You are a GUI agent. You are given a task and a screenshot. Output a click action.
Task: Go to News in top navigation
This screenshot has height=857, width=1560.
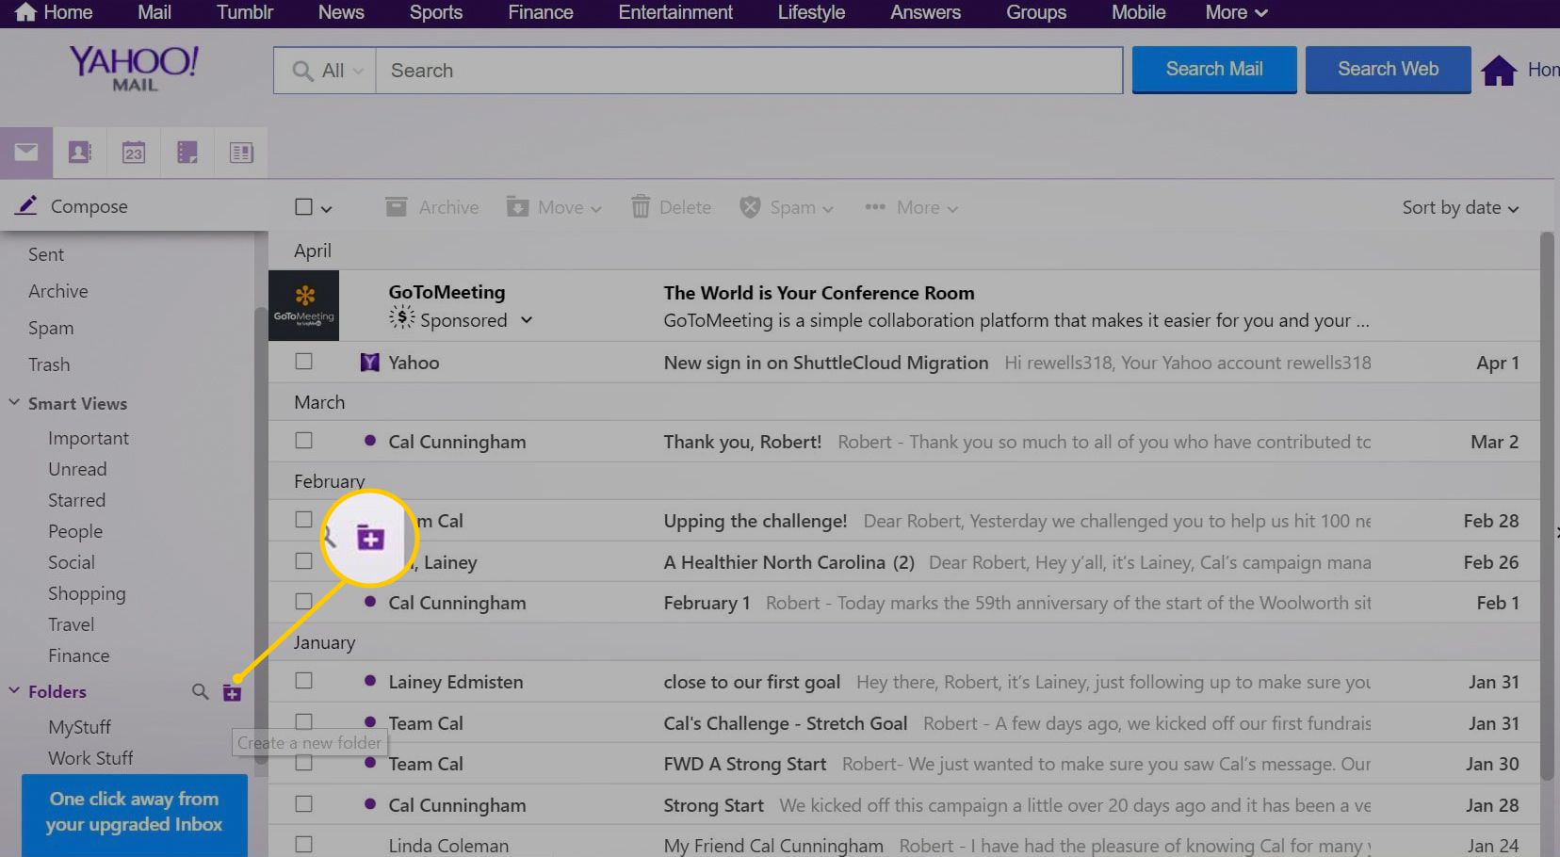(x=341, y=12)
